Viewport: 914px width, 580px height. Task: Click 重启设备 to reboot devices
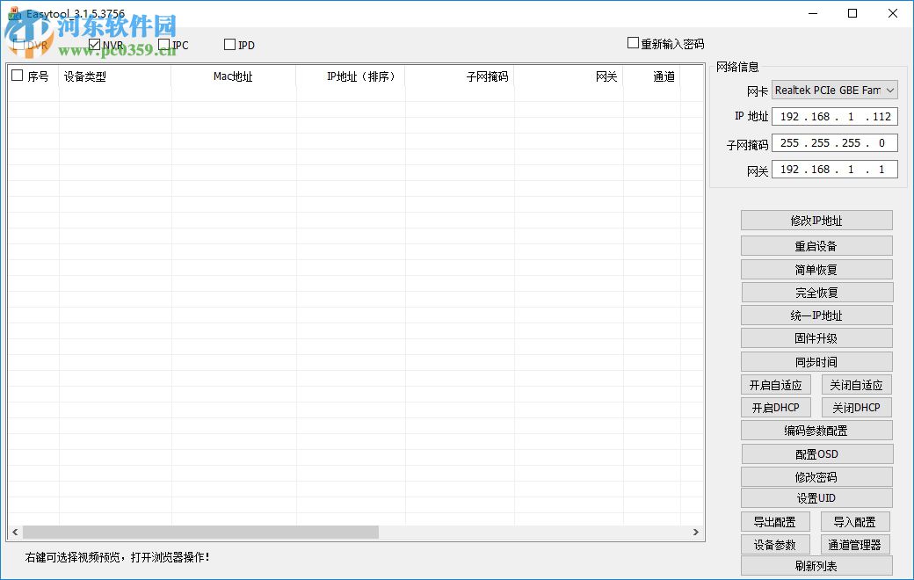pos(816,245)
